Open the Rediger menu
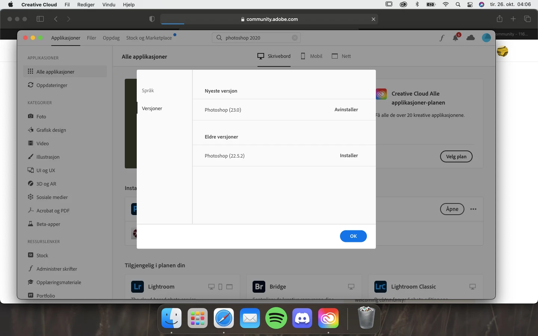This screenshot has height=336, width=538. click(86, 4)
